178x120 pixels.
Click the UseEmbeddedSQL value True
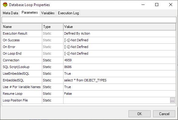[x=67, y=74]
